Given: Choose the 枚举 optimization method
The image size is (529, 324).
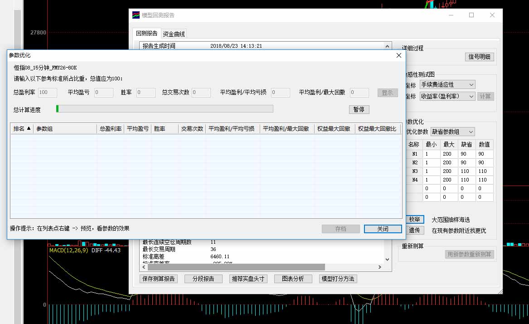Looking at the screenshot, I should [x=414, y=220].
